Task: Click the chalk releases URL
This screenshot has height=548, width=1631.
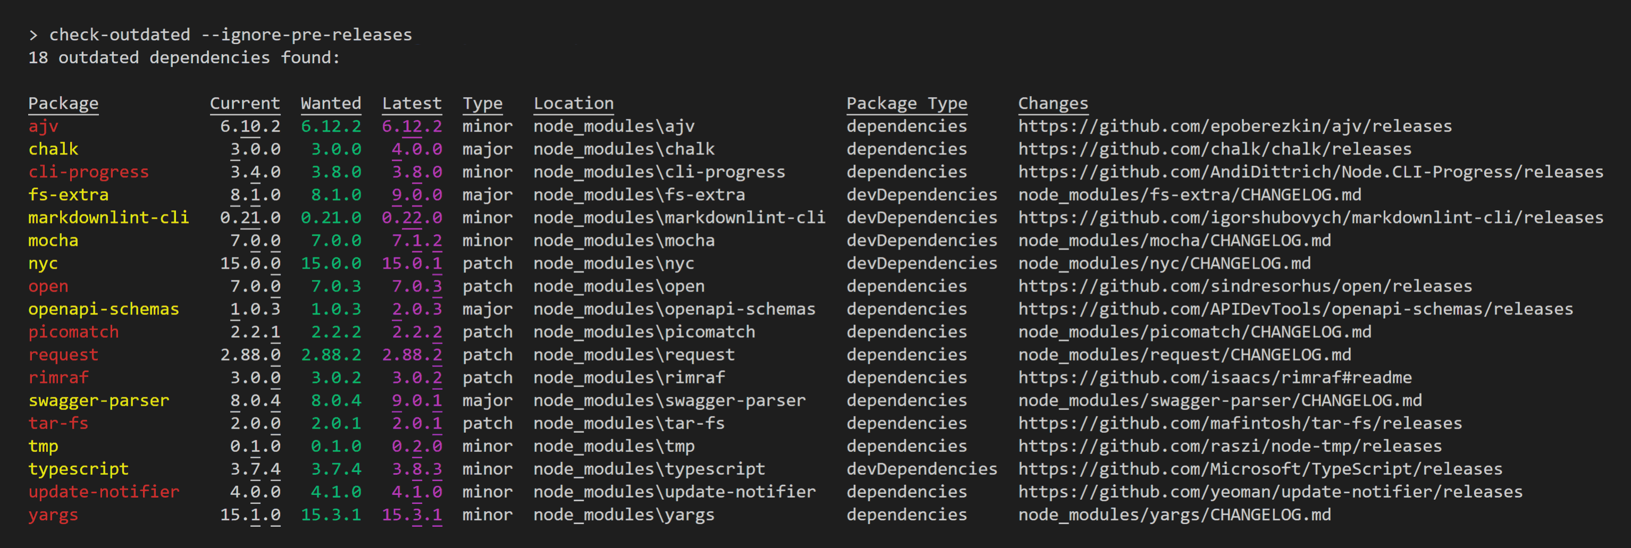Action: point(1214,149)
